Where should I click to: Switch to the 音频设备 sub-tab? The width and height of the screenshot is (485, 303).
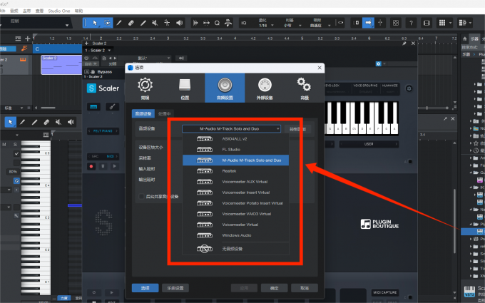(x=142, y=113)
